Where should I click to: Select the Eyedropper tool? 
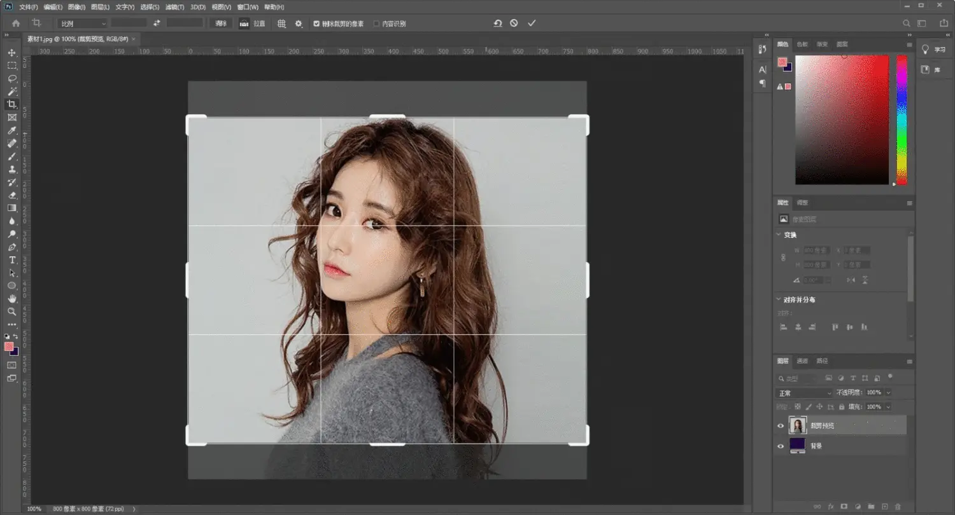pyautogui.click(x=11, y=130)
